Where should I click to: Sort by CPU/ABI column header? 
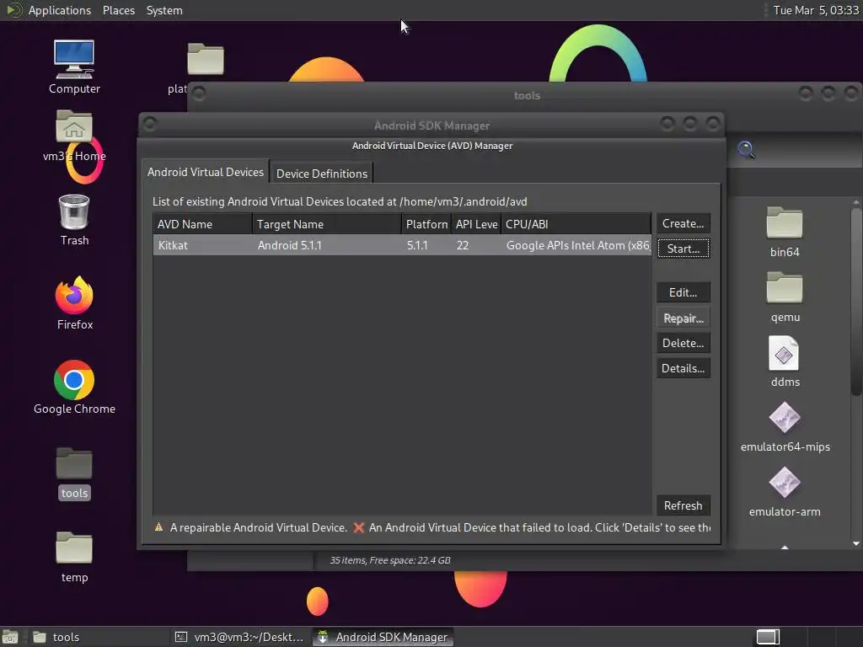576,224
